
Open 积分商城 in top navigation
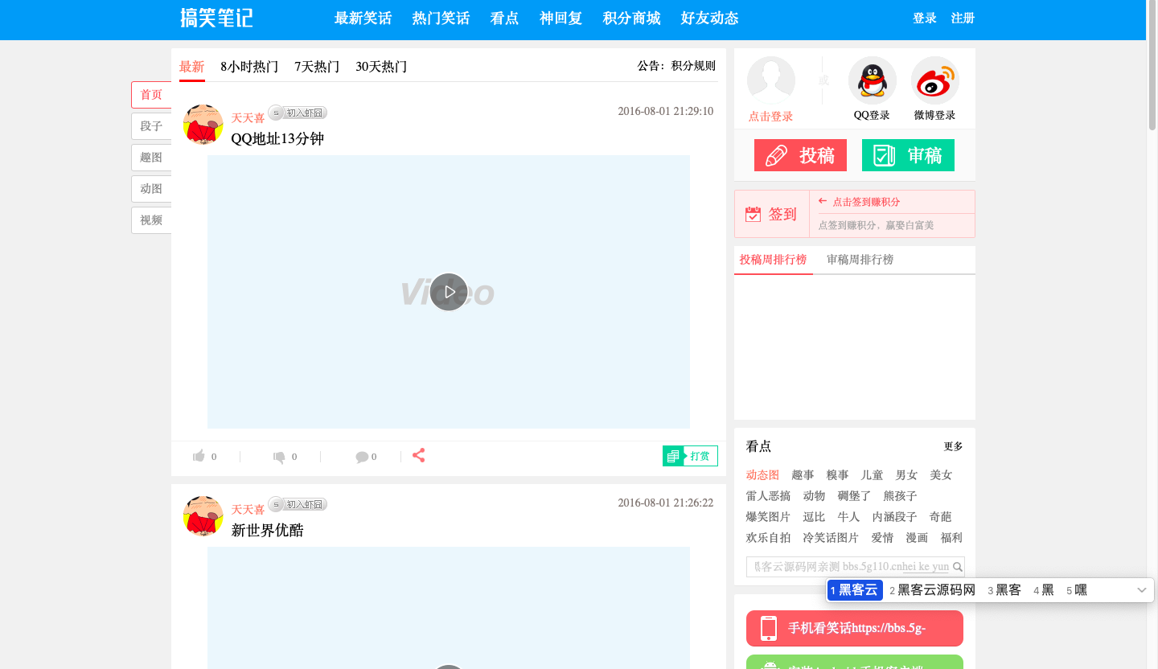tap(631, 18)
